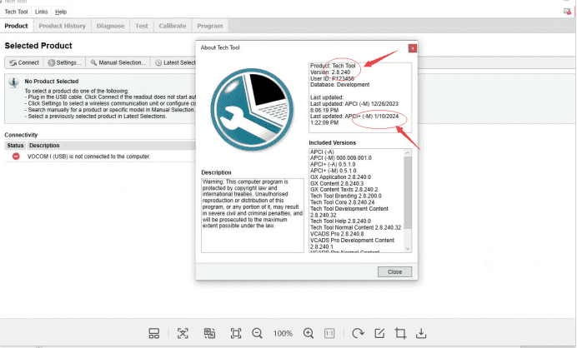Viewport: 577px width, 348px height.
Task: Click down arrow of Included Versions scrollbar
Action: point(408,248)
